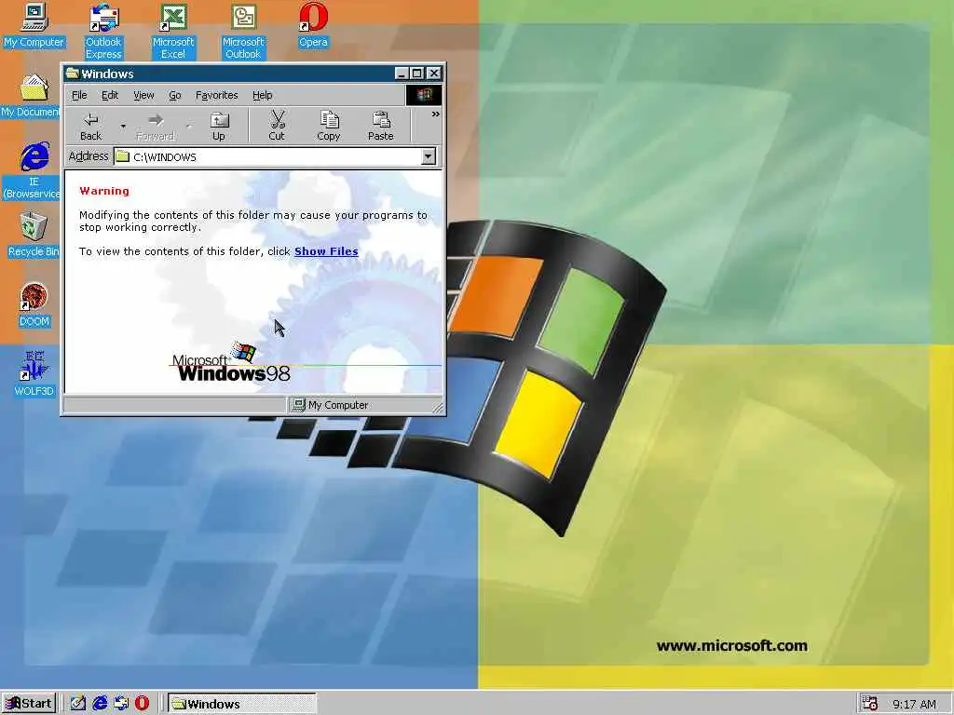Screen dimensions: 954x715
Task: Click in the C:\WINDOWS address field
Action: coord(267,156)
